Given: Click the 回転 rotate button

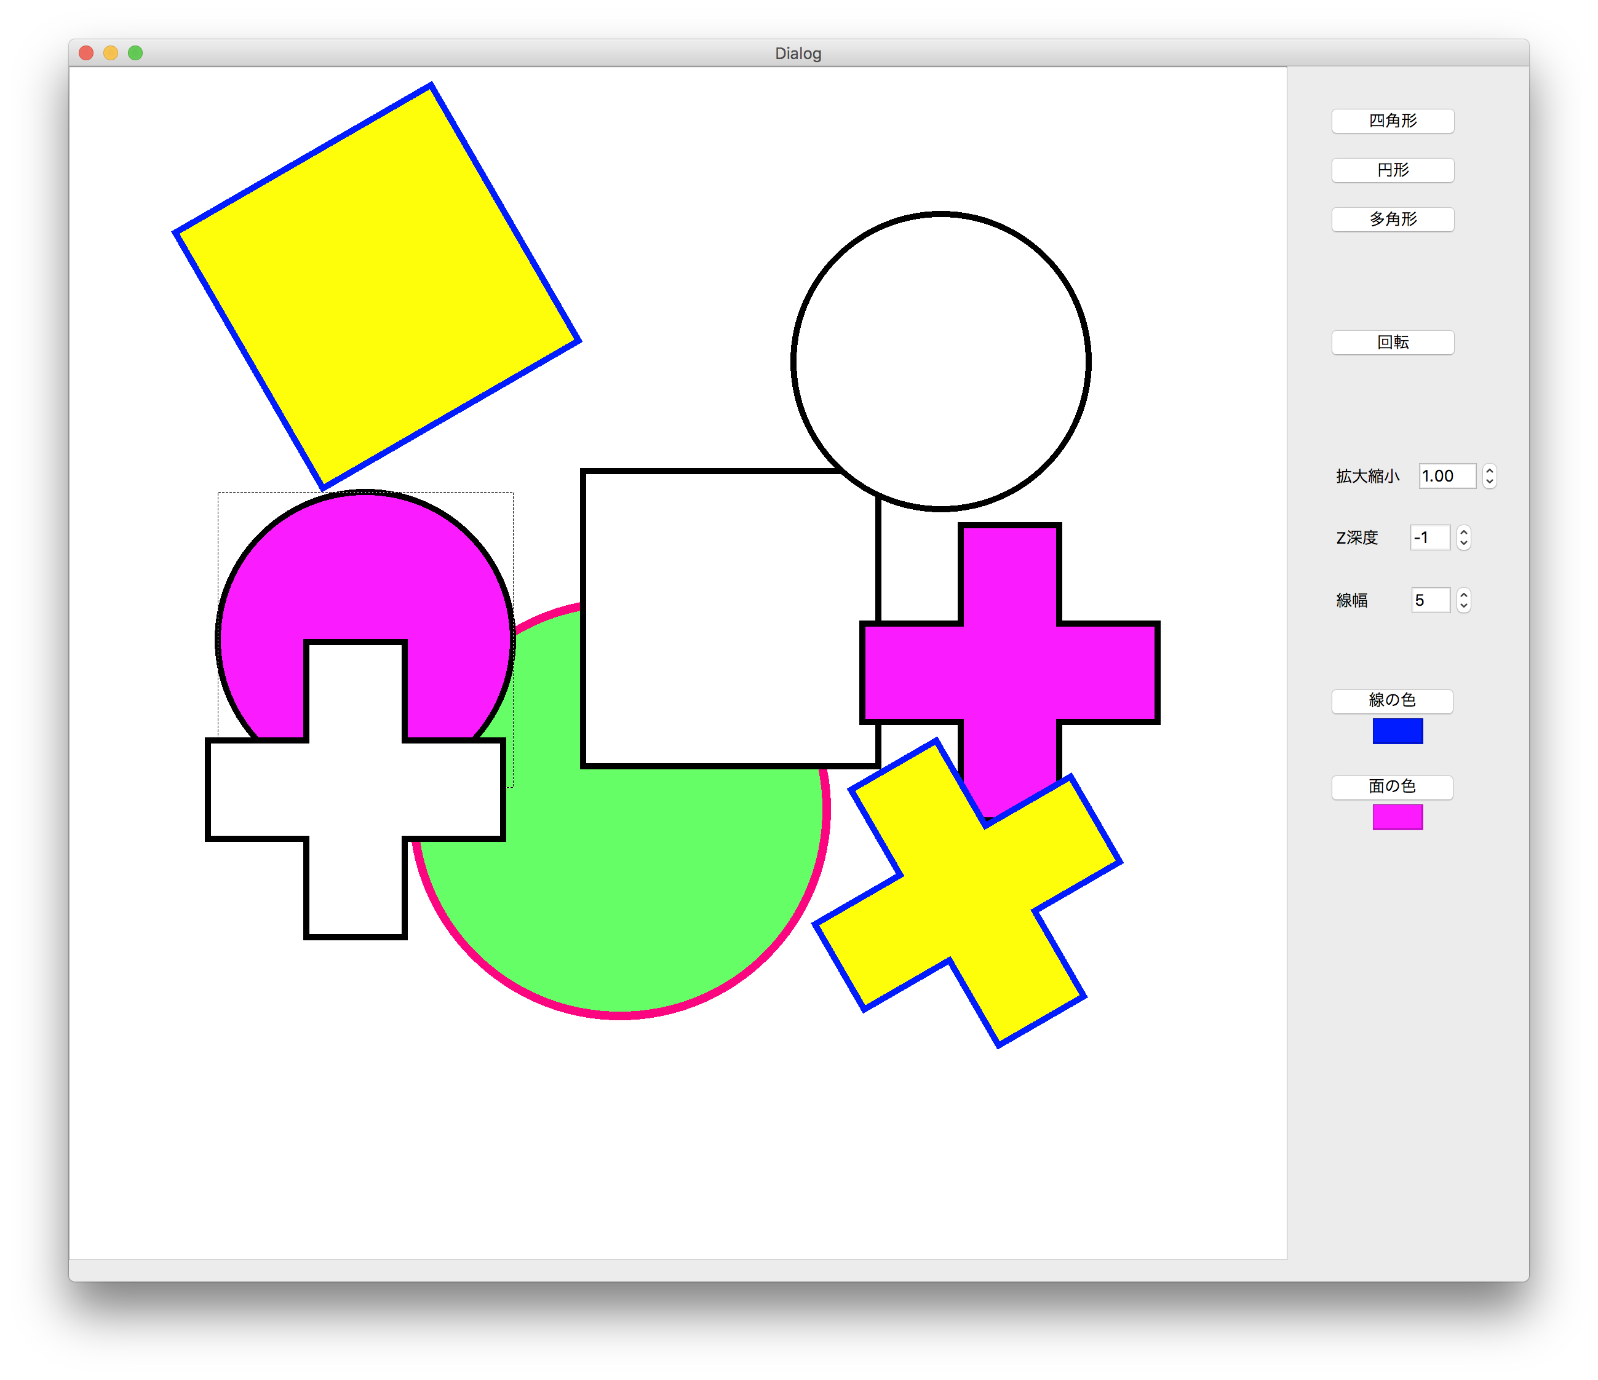Looking at the screenshot, I should (1392, 343).
